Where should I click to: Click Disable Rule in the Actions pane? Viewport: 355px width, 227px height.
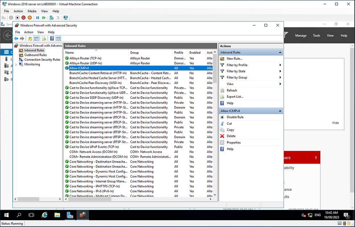(235, 117)
